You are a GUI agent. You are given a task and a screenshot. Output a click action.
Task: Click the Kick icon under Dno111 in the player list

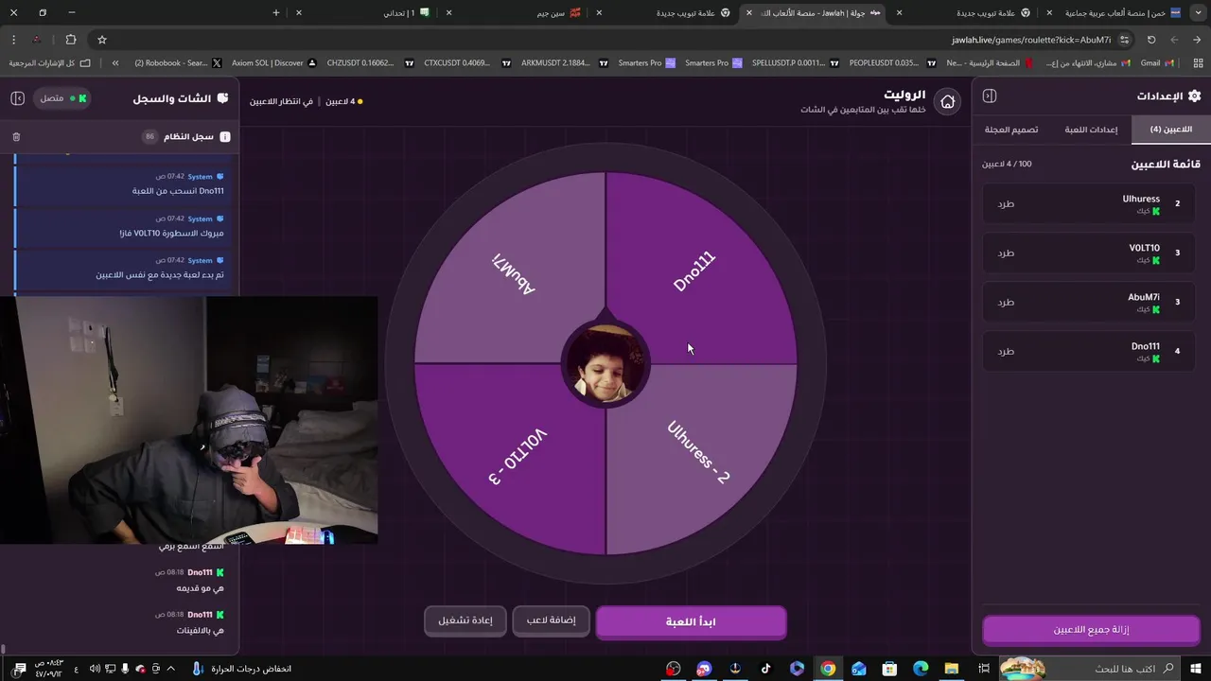pyautogui.click(x=1155, y=358)
